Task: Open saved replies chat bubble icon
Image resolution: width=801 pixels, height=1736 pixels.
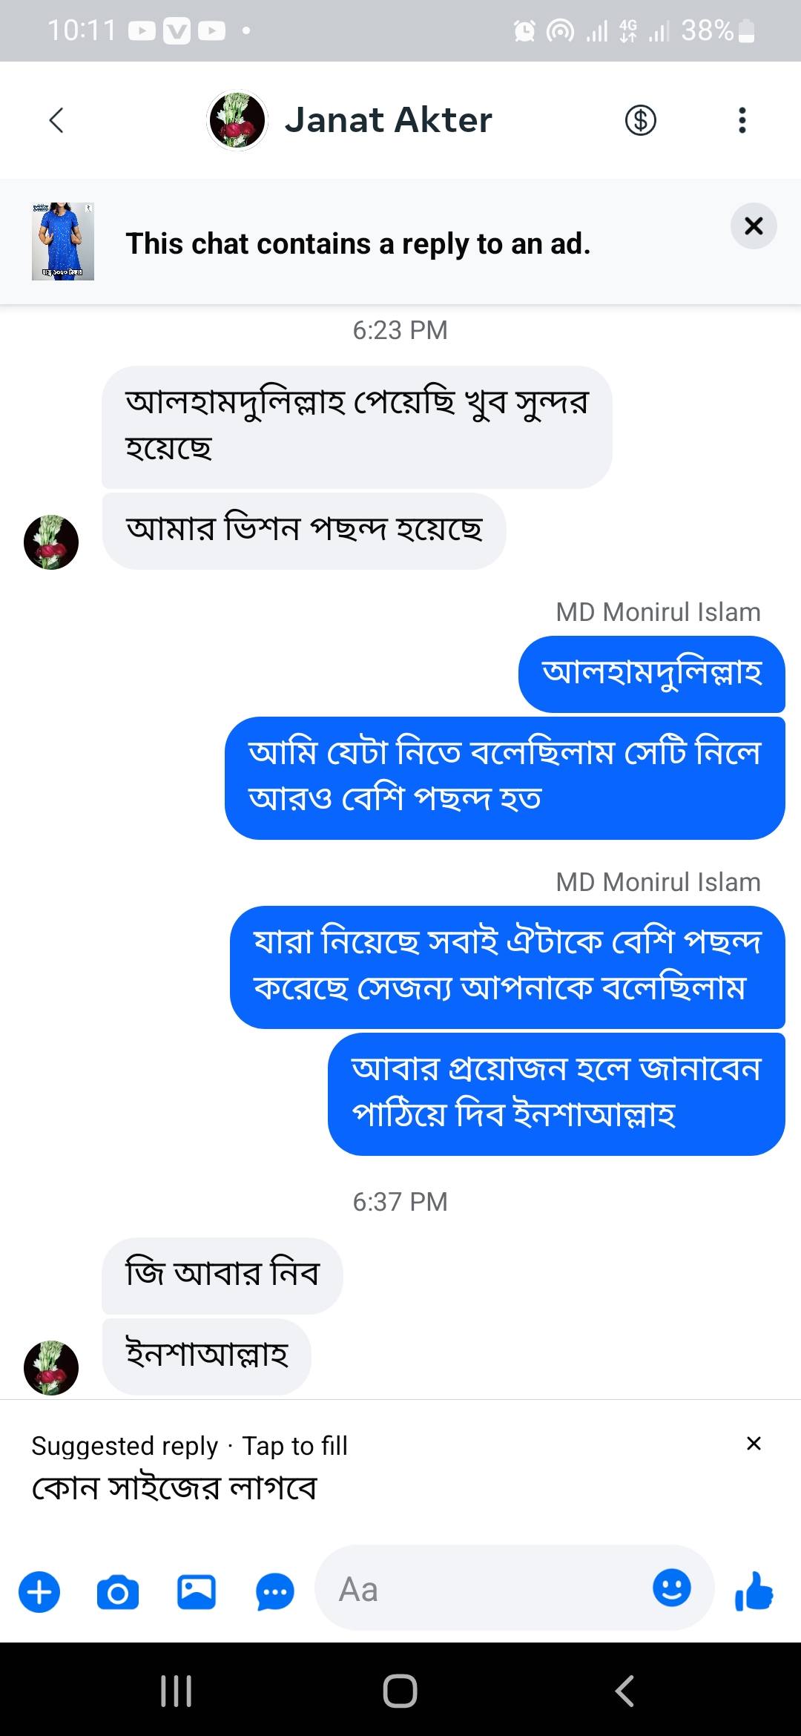Action: click(275, 1592)
